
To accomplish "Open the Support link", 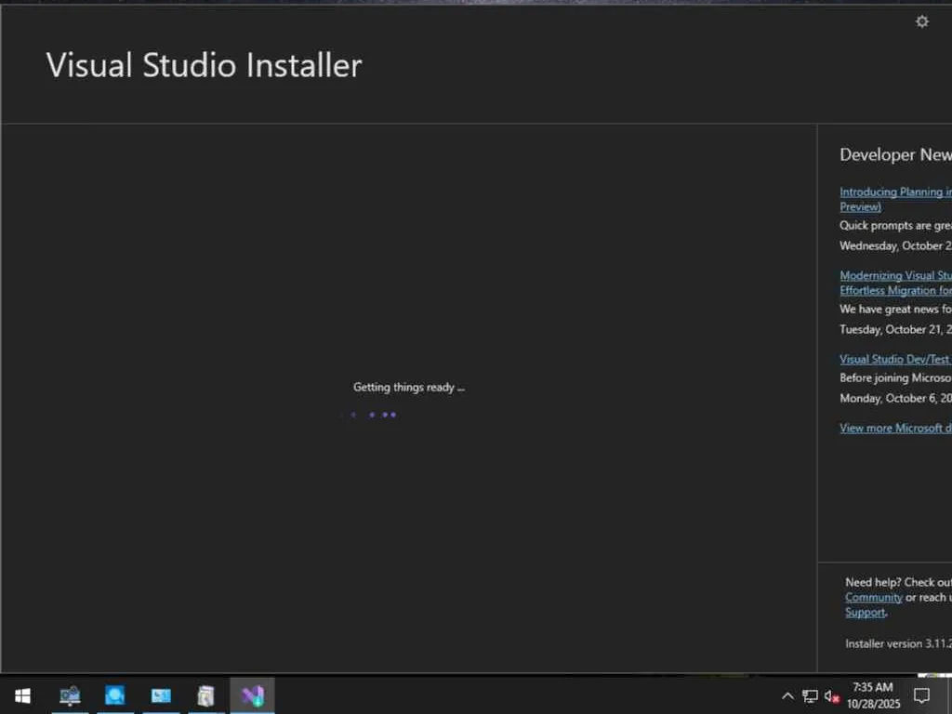I will point(866,613).
